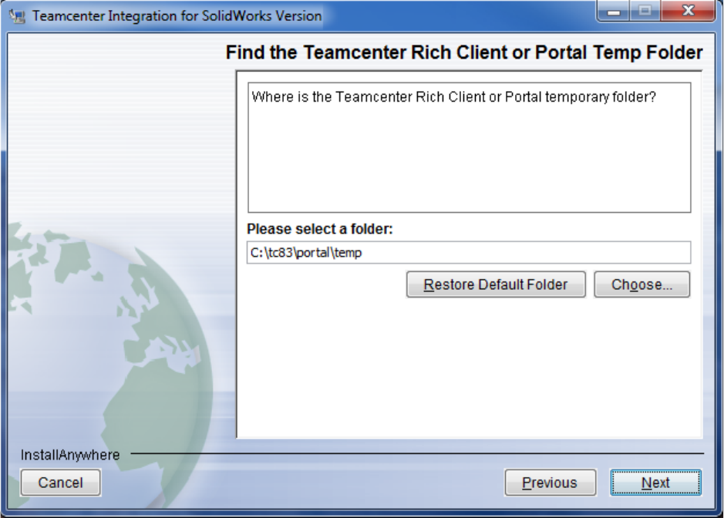Image resolution: width=724 pixels, height=518 pixels.
Task: Click the InstallAnywhere label
Action: click(70, 455)
